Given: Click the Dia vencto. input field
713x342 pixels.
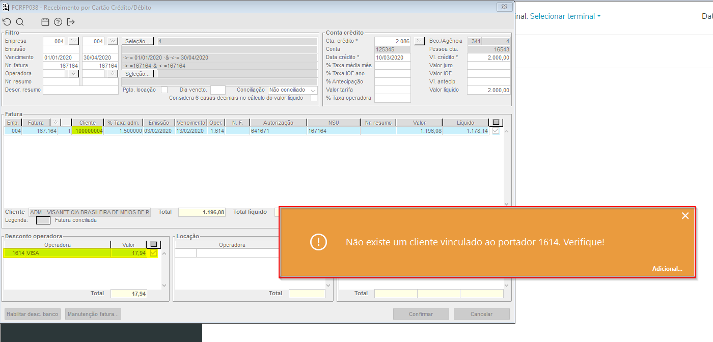Looking at the screenshot, I should click(218, 90).
